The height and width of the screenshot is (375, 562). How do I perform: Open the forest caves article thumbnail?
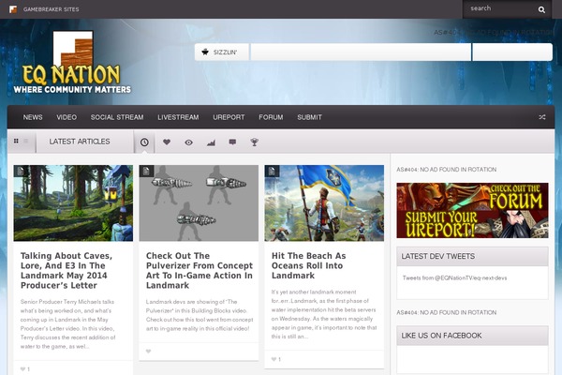pyautogui.click(x=73, y=203)
